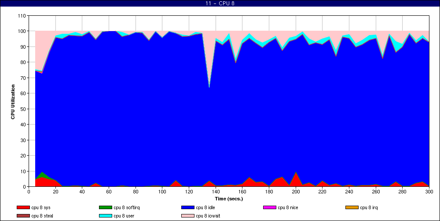The width and height of the screenshot is (440, 221).
Task: Click the y-axis tick value 110
Action: (22, 16)
